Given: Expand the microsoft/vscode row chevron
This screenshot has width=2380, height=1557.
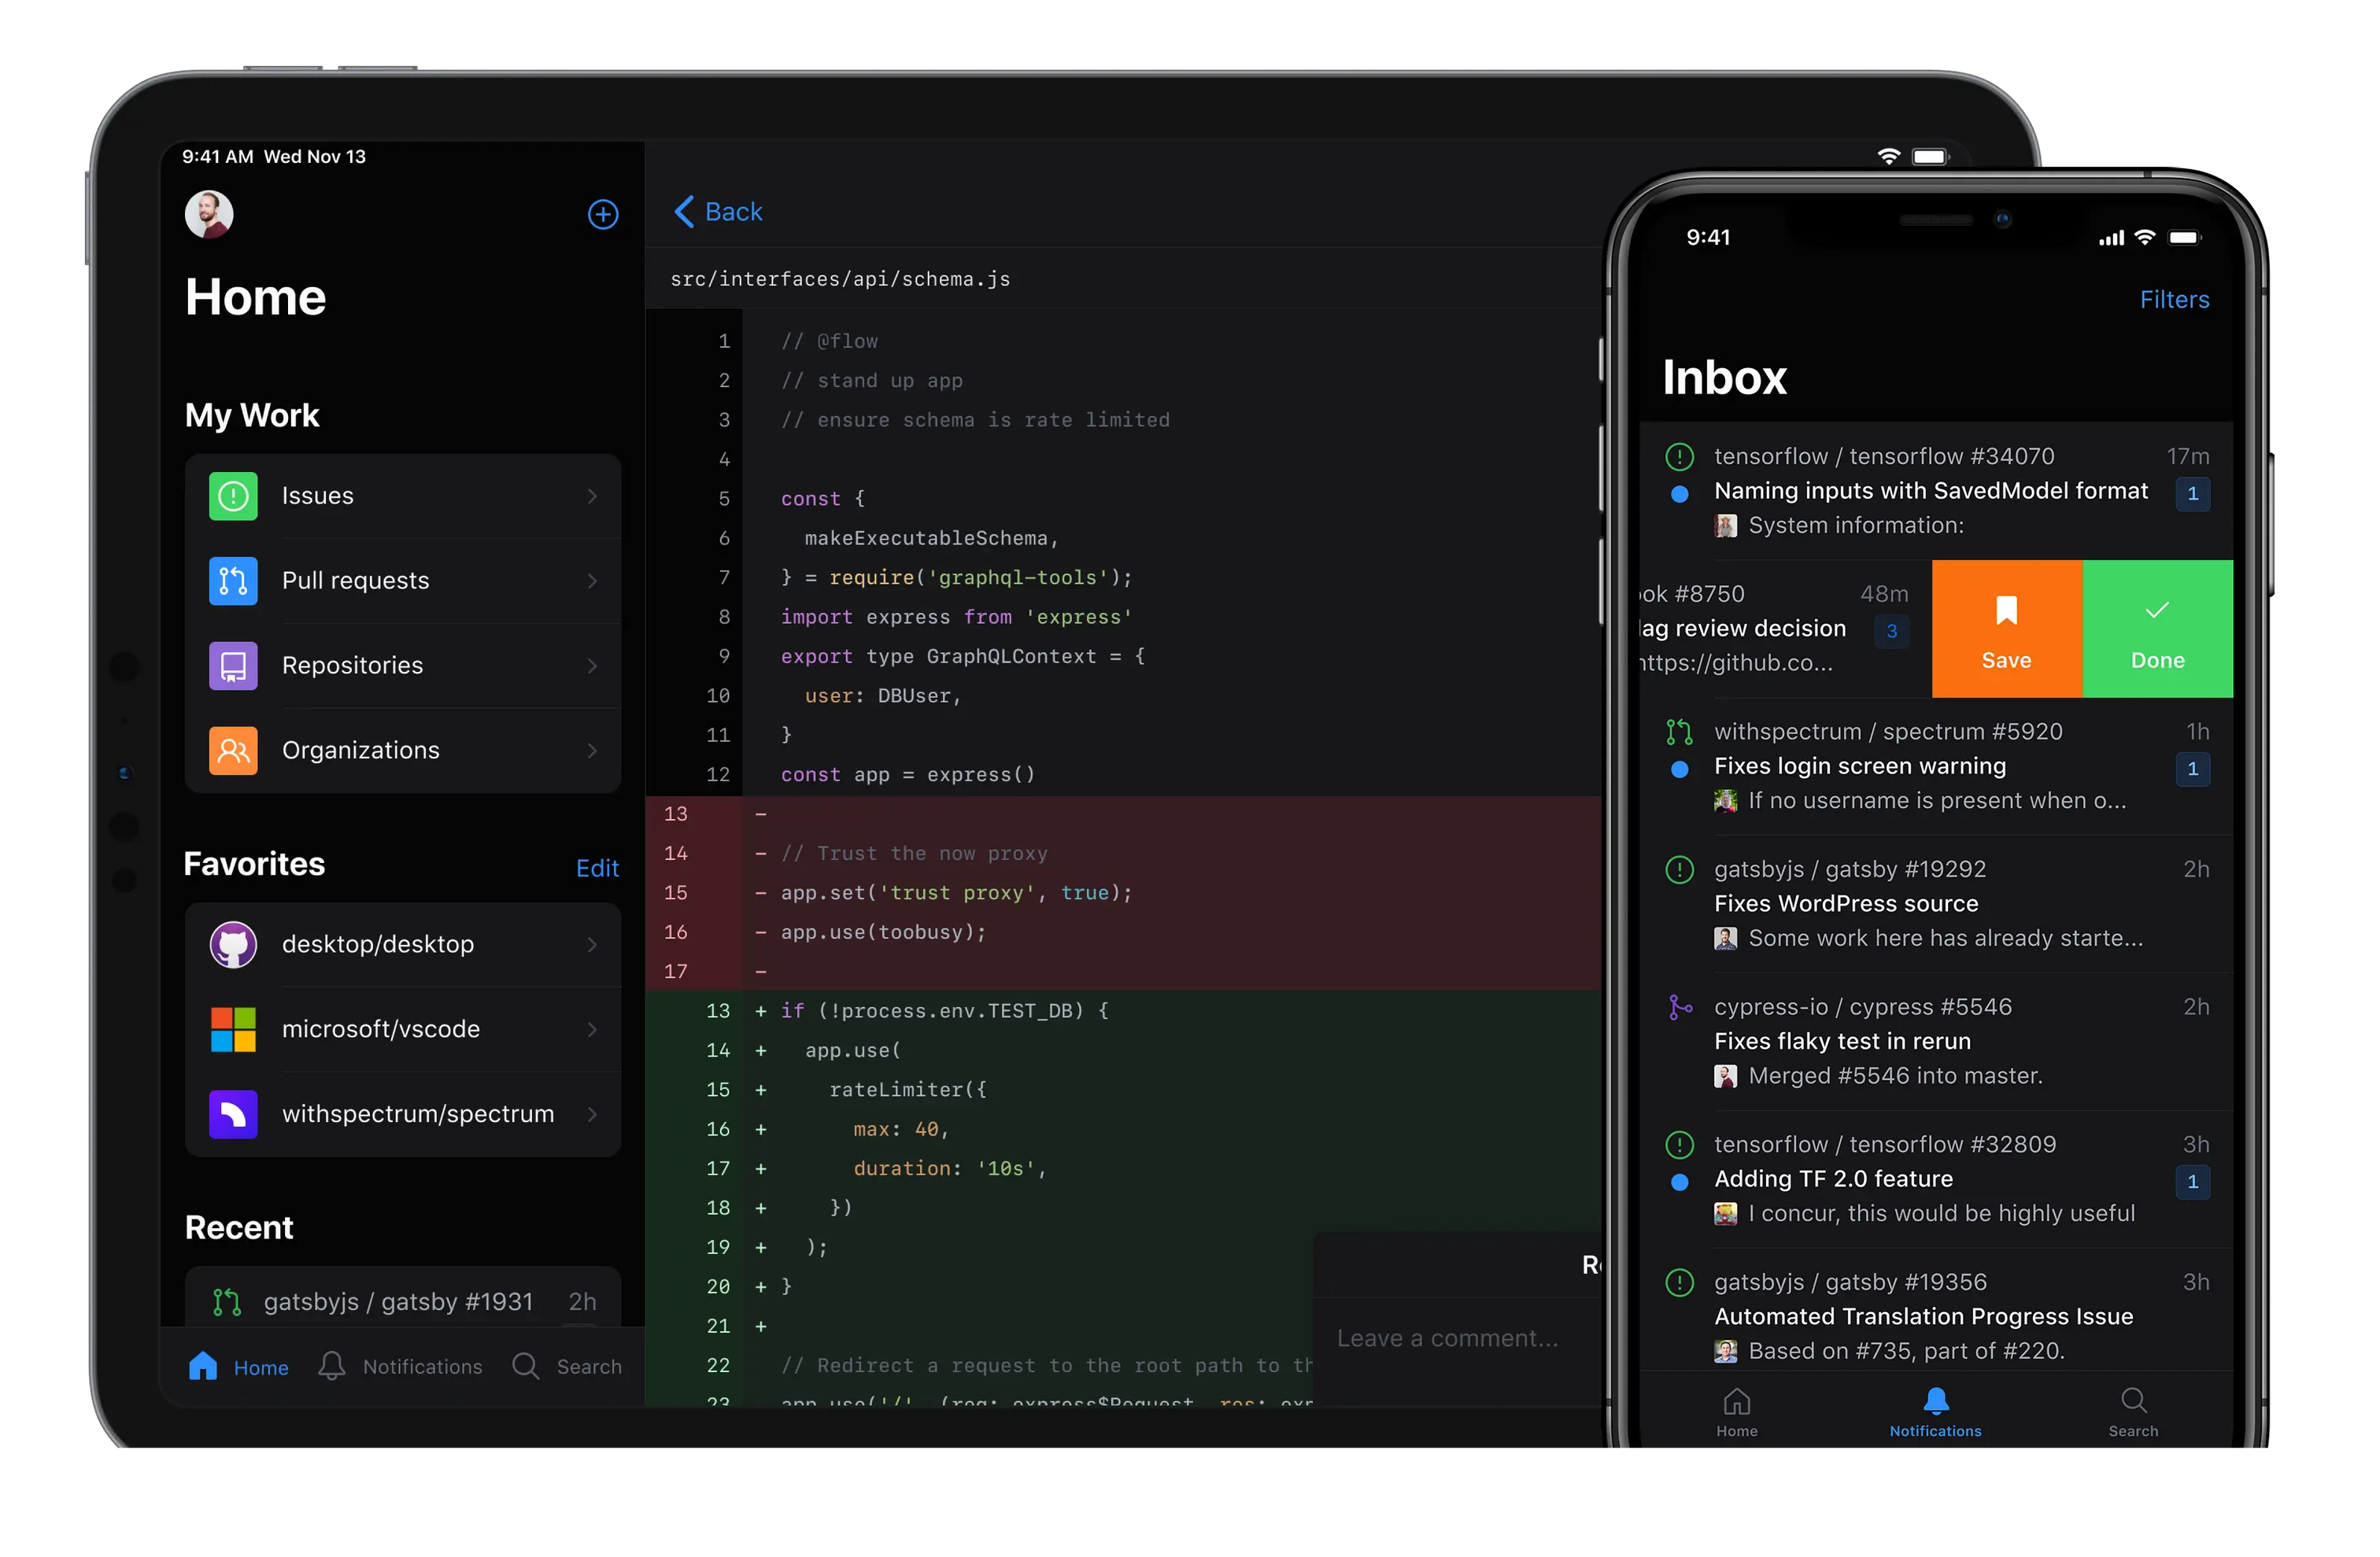Looking at the screenshot, I should (592, 1029).
